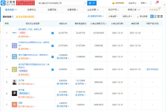Click the 查一下 search button
This screenshot has height=112, width=166.
pos(92,3)
